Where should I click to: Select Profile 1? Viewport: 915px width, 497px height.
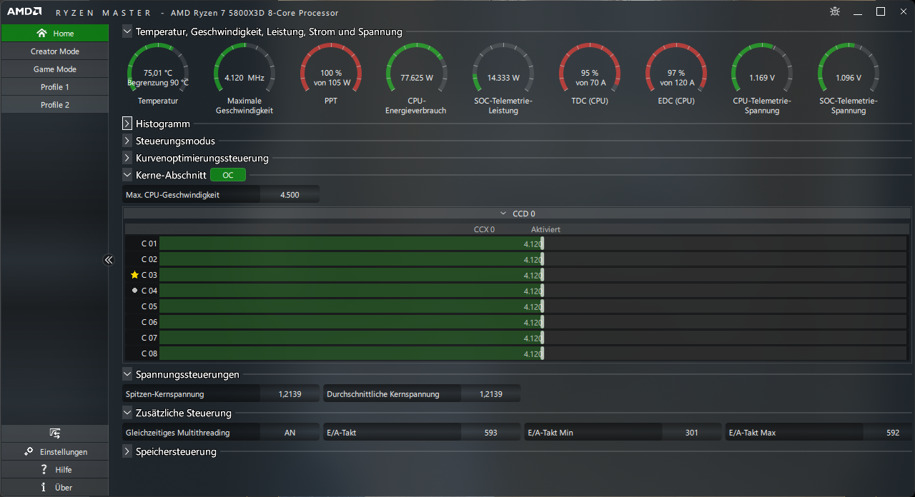55,87
